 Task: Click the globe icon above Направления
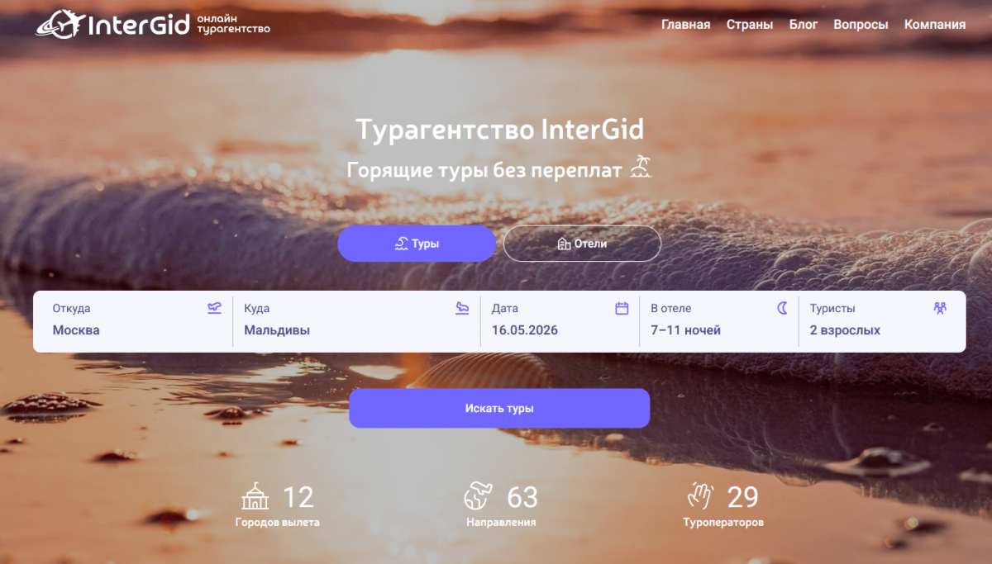tap(479, 496)
